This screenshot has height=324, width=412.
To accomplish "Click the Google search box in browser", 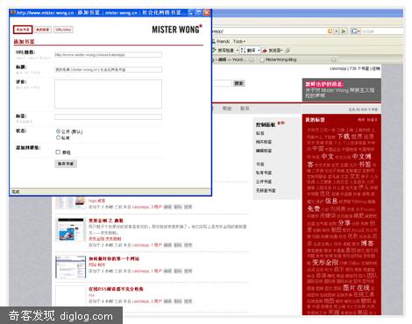I will tap(382, 31).
